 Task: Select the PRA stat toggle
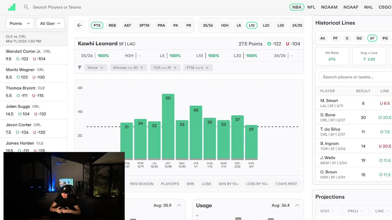(x=161, y=25)
